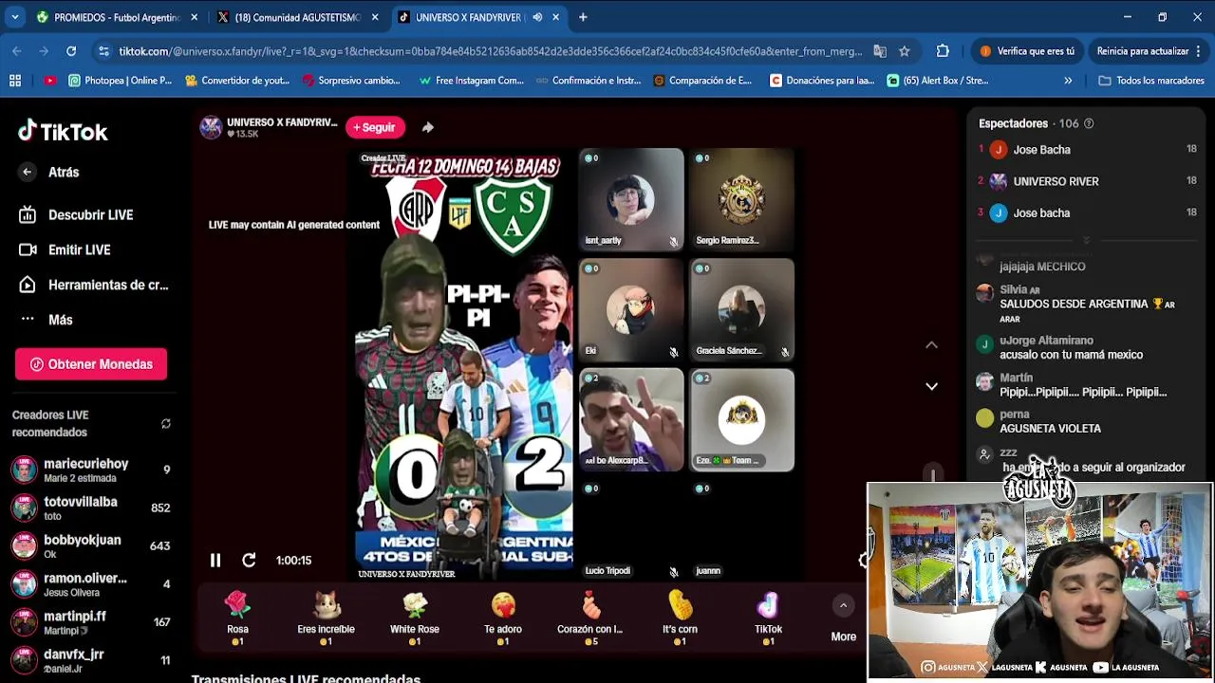Follow with the Seguir button
The width and height of the screenshot is (1215, 683).
pos(375,127)
